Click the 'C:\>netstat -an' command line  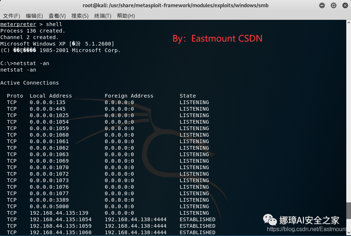click(x=25, y=63)
